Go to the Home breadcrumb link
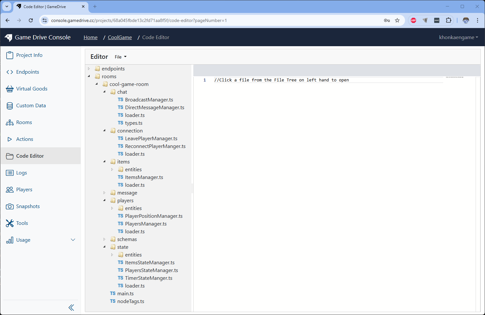This screenshot has height=315, width=485. pos(90,37)
